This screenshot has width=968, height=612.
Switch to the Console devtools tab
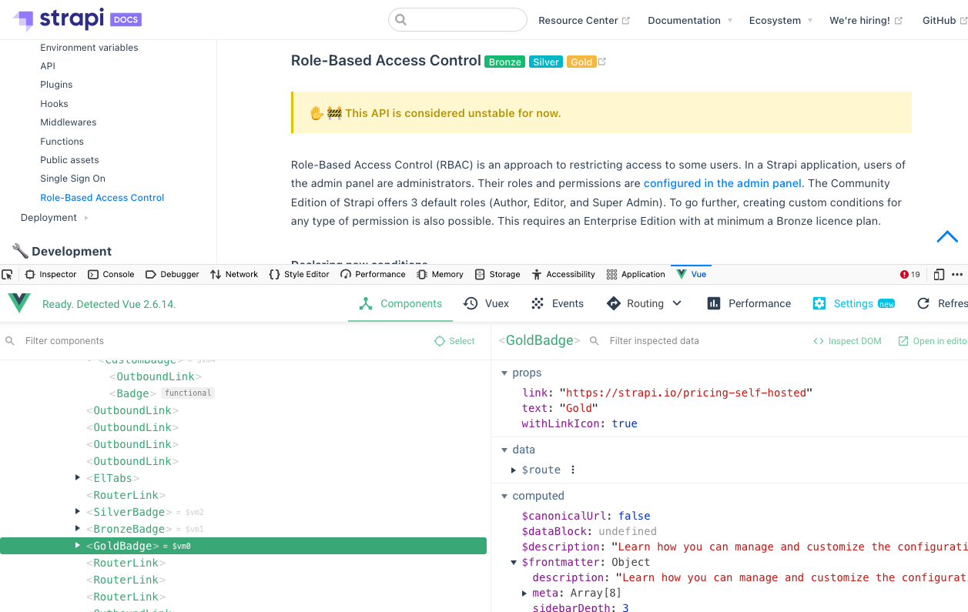point(111,274)
